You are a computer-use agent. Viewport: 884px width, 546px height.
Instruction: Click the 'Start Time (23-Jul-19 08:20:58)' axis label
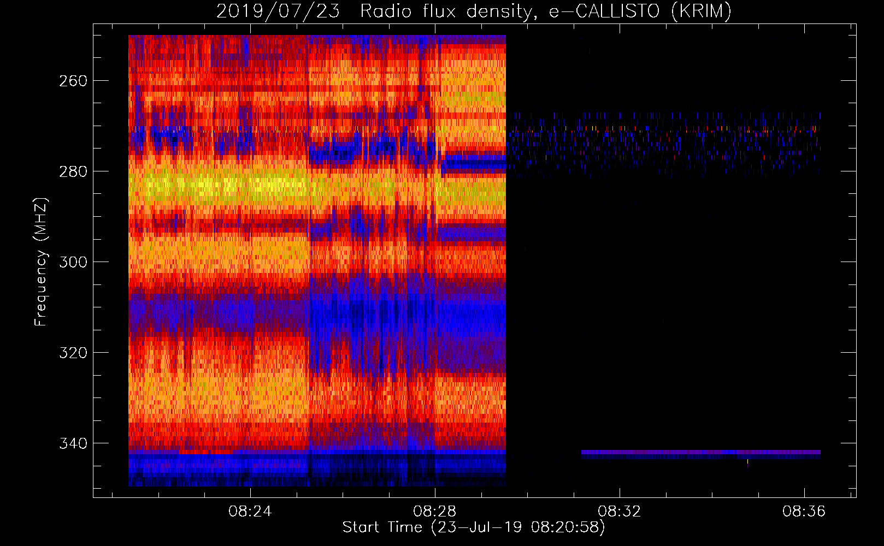coord(474,527)
